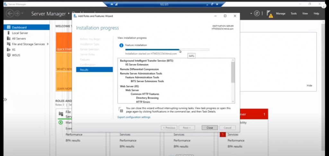
Task: Click Remote Differential Compression in the list
Action: pyautogui.click(x=139, y=69)
